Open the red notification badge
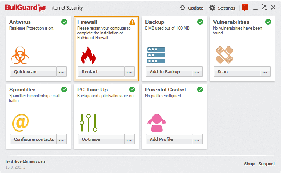 pyautogui.click(x=245, y=7)
